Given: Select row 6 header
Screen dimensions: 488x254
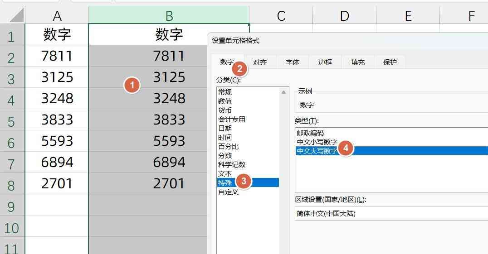Looking at the screenshot, I should click(x=12, y=141).
